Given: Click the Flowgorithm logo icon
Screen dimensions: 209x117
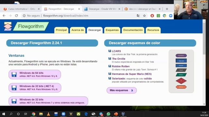Looking at the screenshot, I should tap(8, 26).
